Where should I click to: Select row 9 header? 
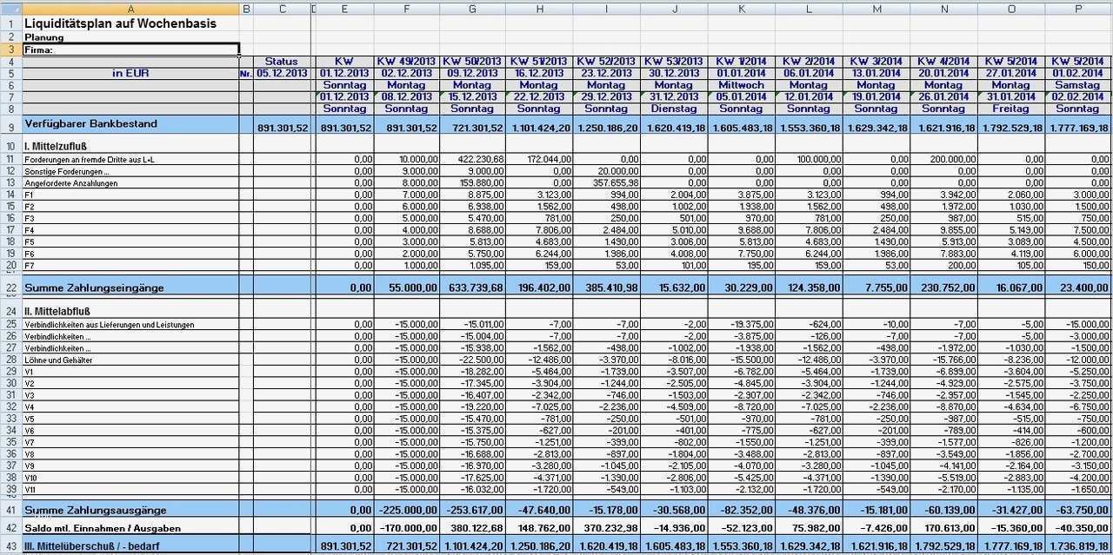(10, 124)
